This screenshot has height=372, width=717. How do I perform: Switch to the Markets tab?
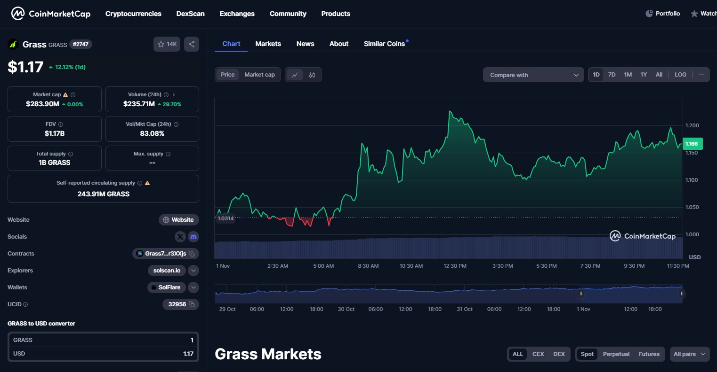click(x=268, y=44)
